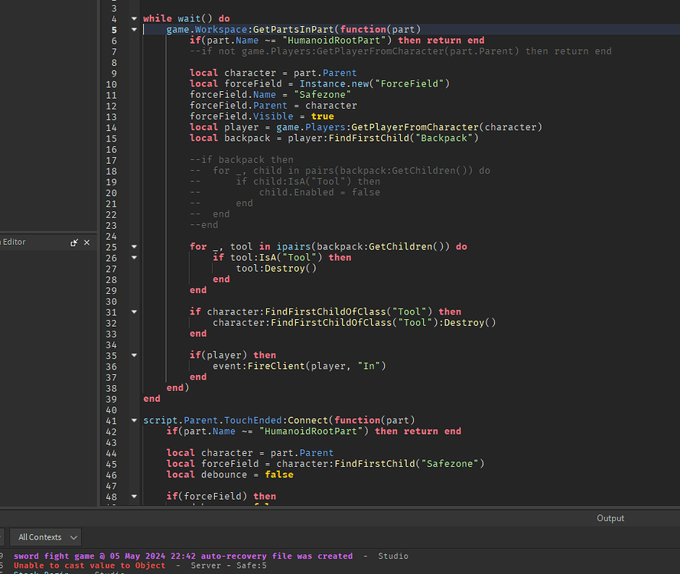Collapse the if(forceField) then block
This screenshot has width=680, height=574.
tap(135, 497)
